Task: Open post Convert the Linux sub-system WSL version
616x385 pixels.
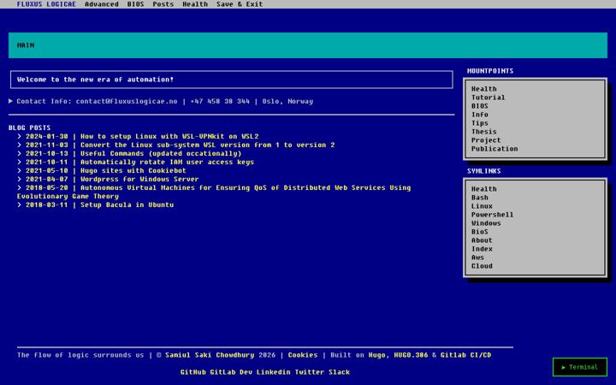Action: tap(207, 145)
